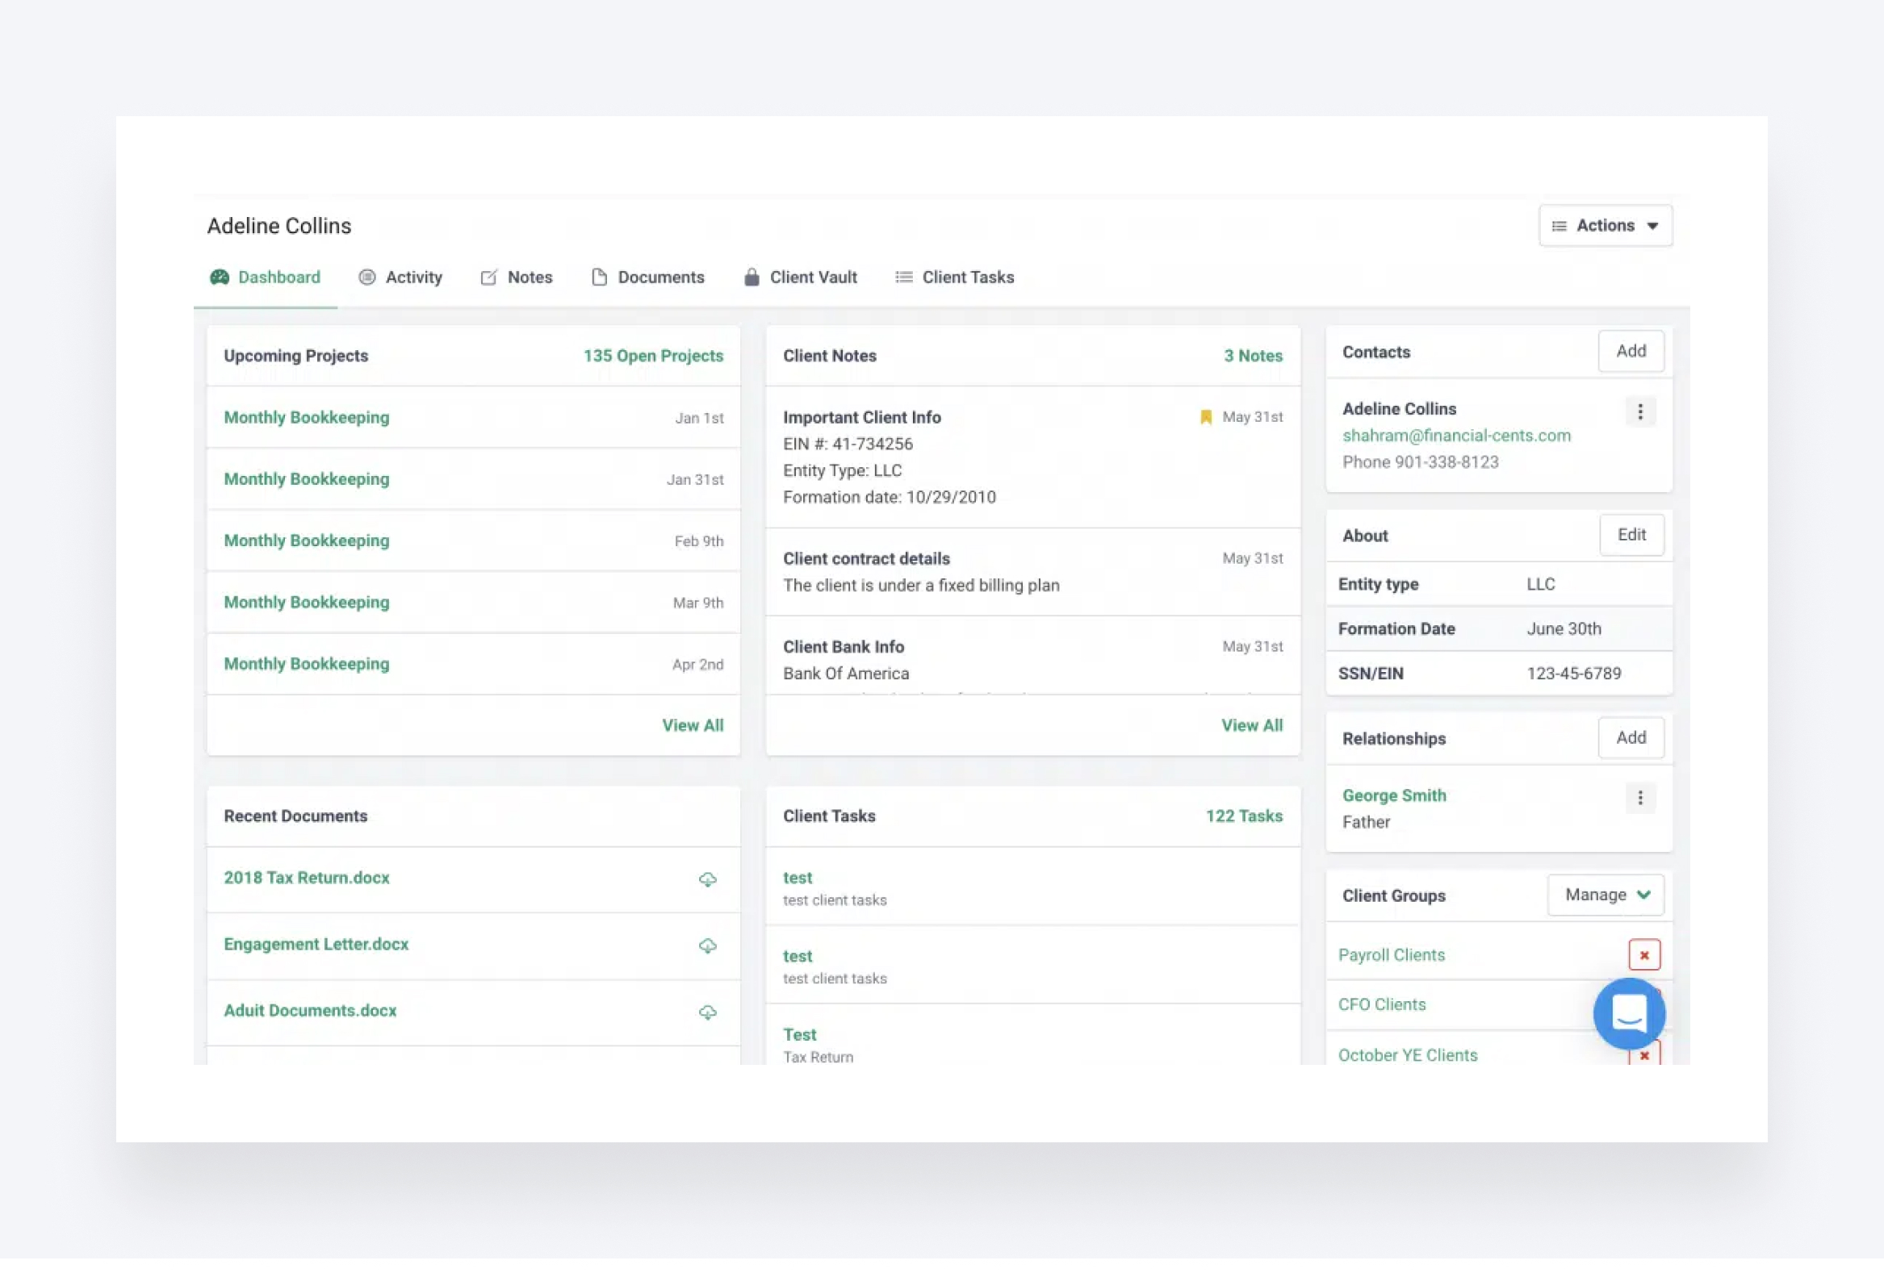Screen dimensions: 1884x1273
Task: Download 2018 Tax Return.docx via cloud icon
Action: 708,879
